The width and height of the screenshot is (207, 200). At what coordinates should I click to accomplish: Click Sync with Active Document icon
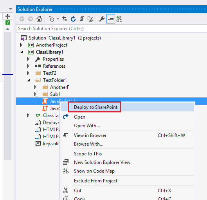(65, 19)
